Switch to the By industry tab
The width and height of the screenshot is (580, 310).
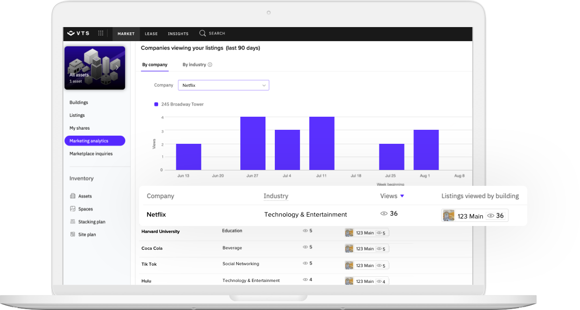tap(194, 65)
